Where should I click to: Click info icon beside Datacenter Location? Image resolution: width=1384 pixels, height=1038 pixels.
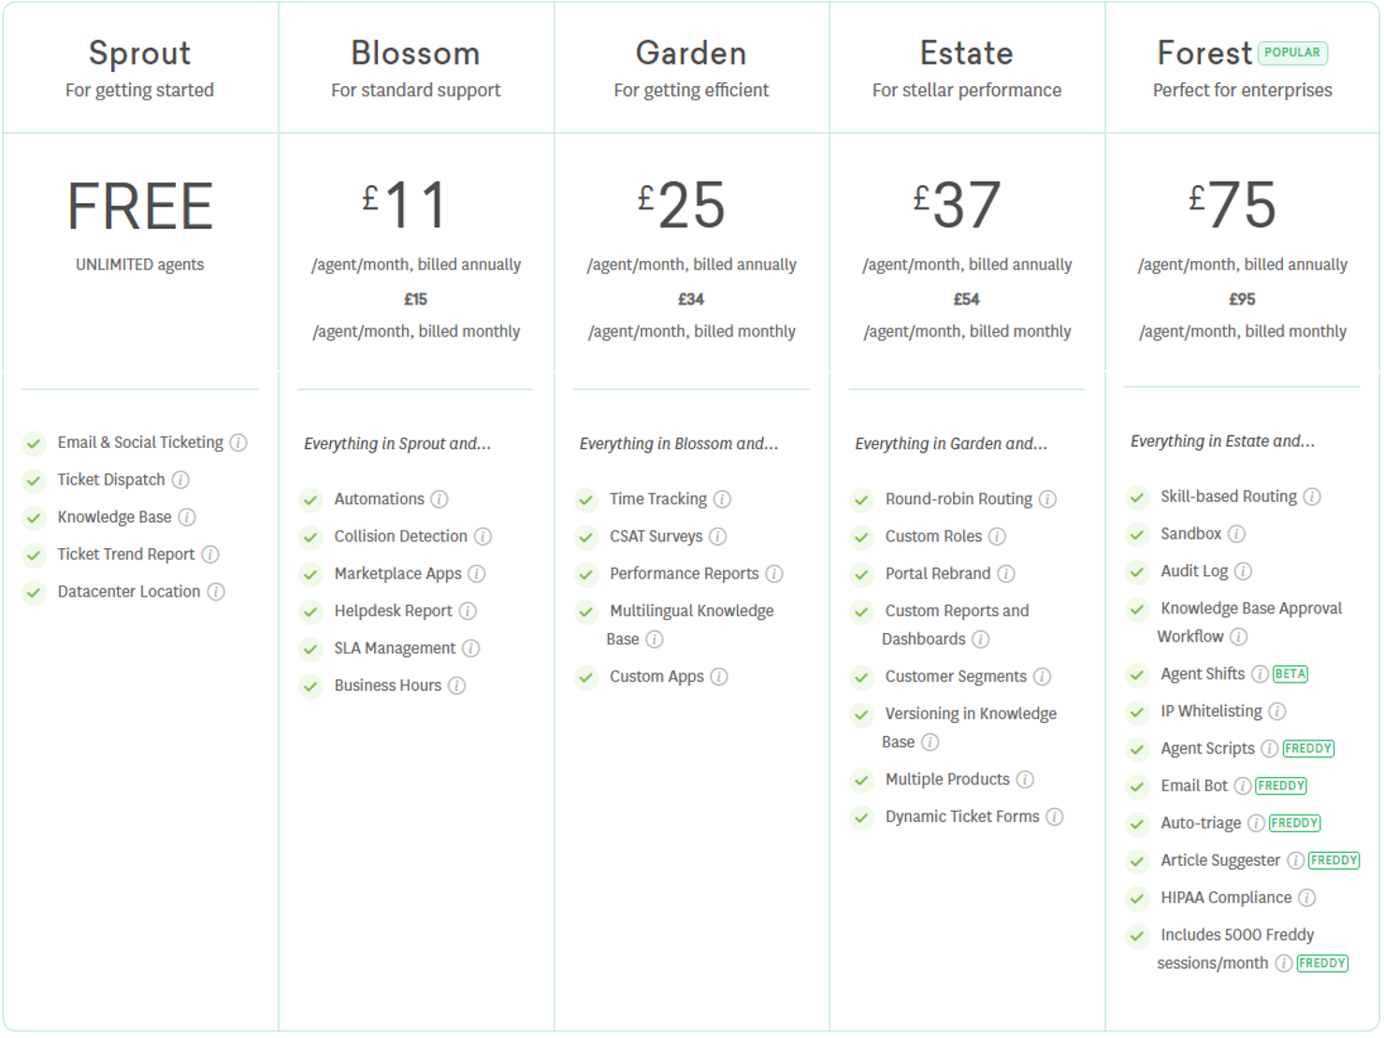coord(216,592)
